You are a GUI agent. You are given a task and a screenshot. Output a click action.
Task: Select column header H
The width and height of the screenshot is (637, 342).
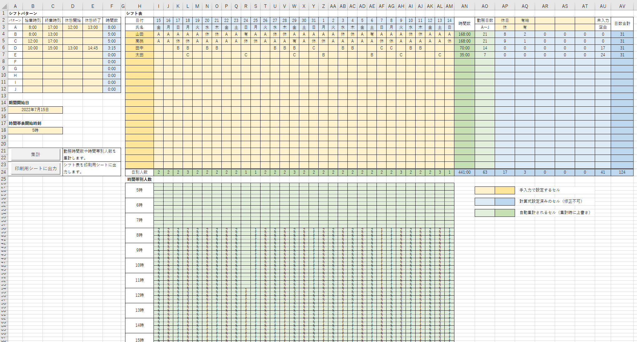[139, 6]
